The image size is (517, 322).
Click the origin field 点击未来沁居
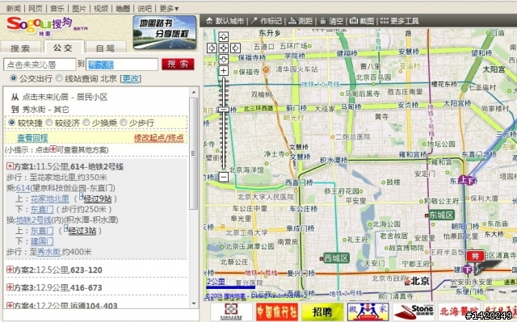click(40, 65)
